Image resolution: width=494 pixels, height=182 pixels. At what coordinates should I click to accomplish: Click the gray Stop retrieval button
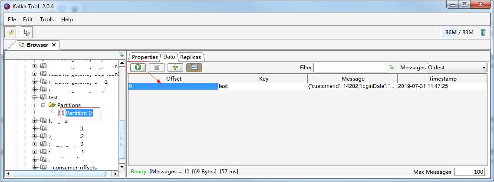coord(157,67)
